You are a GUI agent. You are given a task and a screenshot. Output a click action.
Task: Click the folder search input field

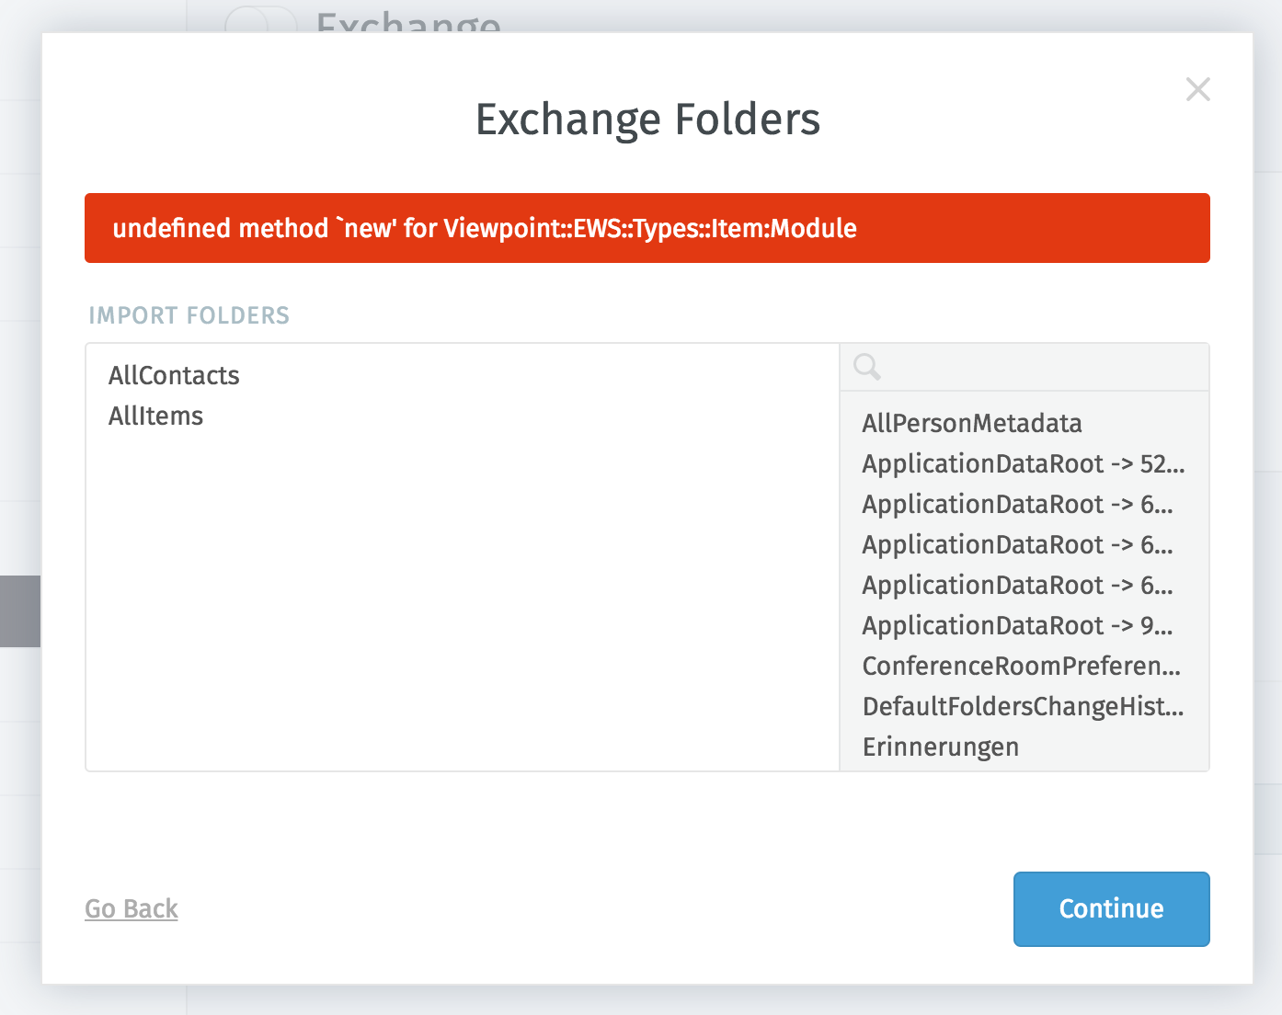[1024, 368]
